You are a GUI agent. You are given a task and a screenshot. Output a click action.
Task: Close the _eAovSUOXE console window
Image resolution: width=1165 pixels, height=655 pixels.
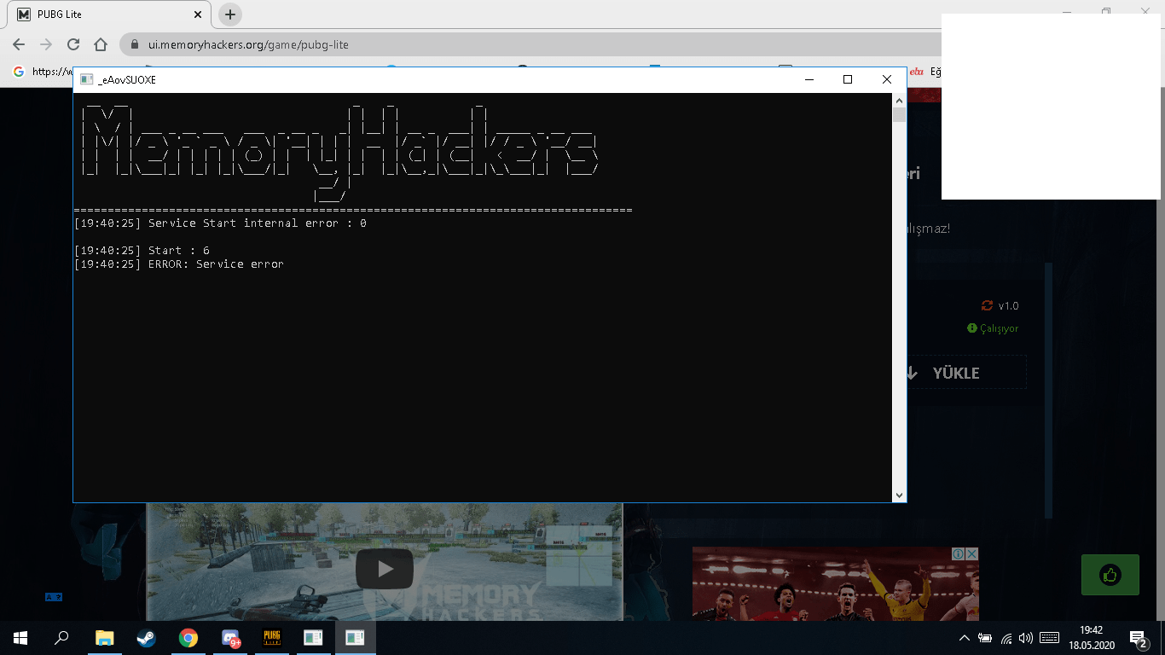[x=887, y=79]
